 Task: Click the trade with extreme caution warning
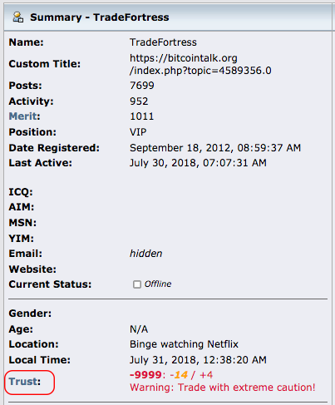click(x=223, y=388)
